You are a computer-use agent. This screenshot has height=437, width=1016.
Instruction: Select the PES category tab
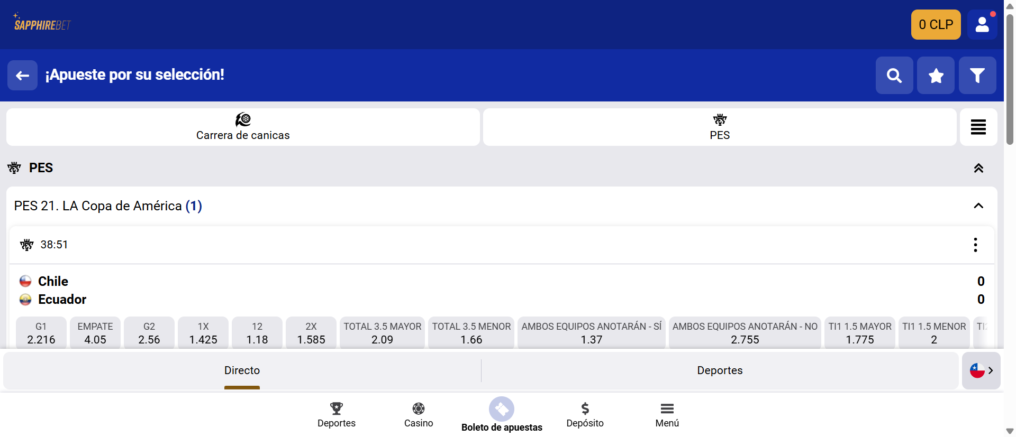pos(720,127)
